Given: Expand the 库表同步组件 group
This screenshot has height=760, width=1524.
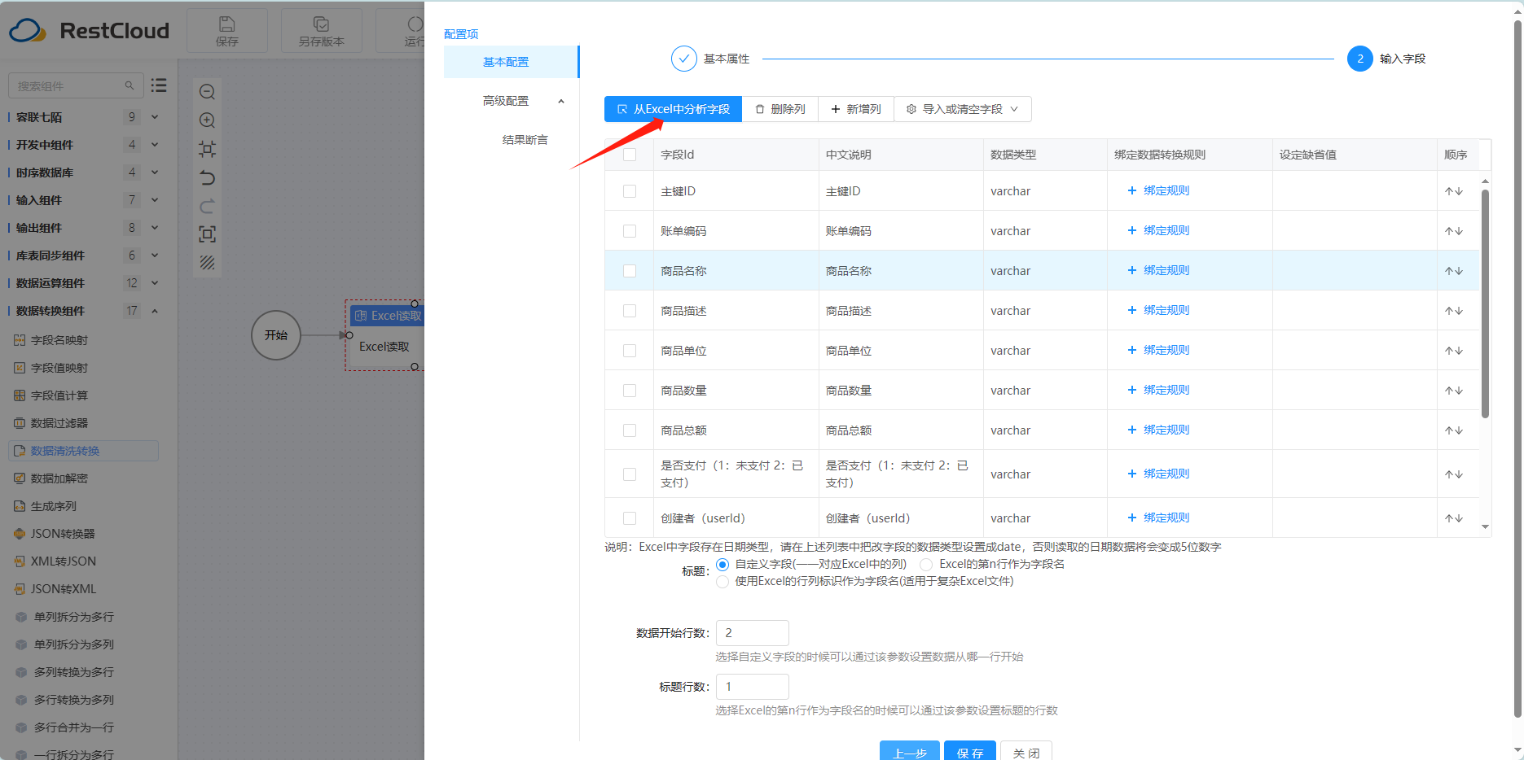Looking at the screenshot, I should click(x=155, y=256).
